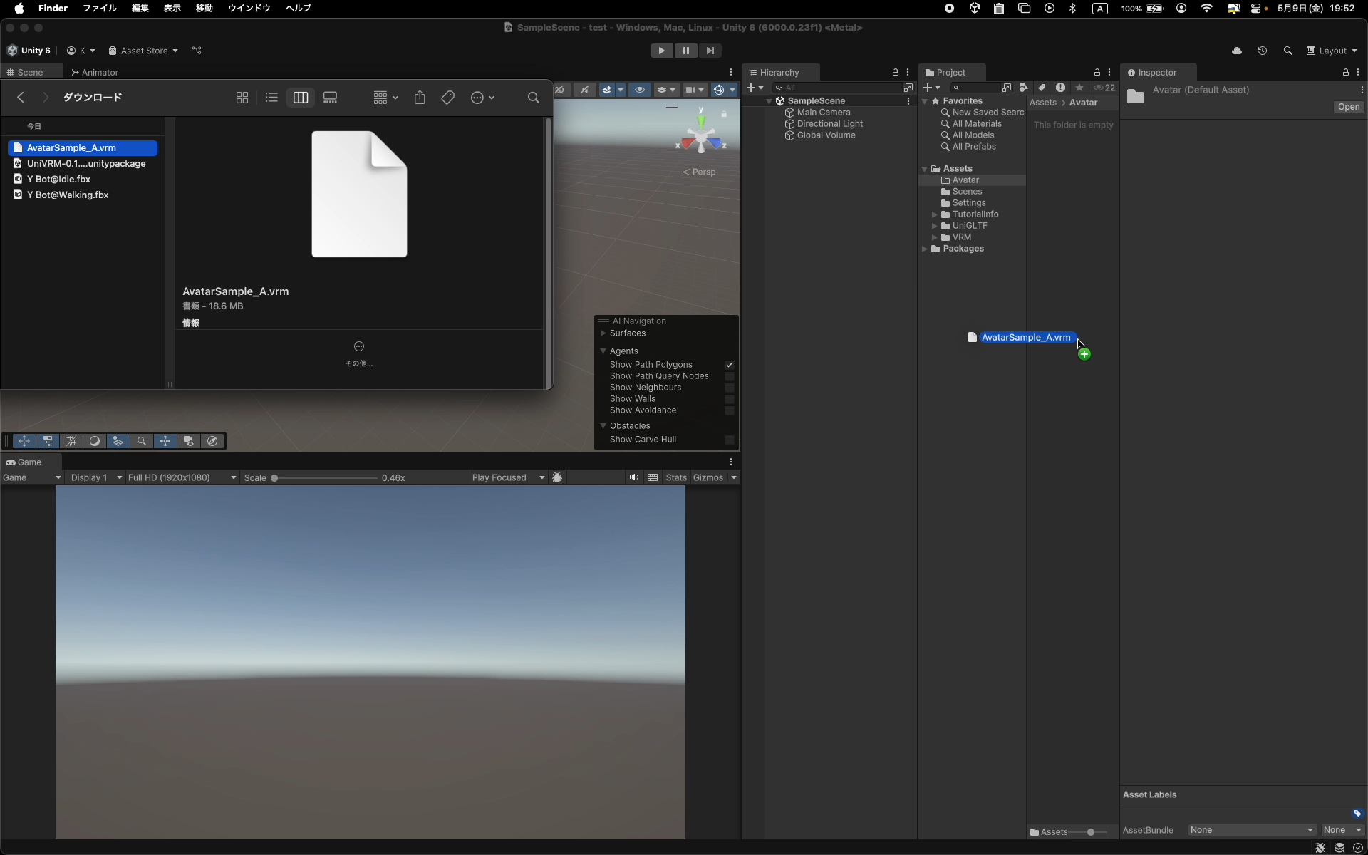The height and width of the screenshot is (855, 1368).
Task: Click the Hierarchy panel lock icon
Action: [x=896, y=73]
